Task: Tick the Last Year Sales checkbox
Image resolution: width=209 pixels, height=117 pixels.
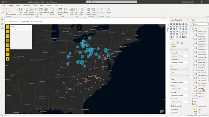Action: (194, 52)
